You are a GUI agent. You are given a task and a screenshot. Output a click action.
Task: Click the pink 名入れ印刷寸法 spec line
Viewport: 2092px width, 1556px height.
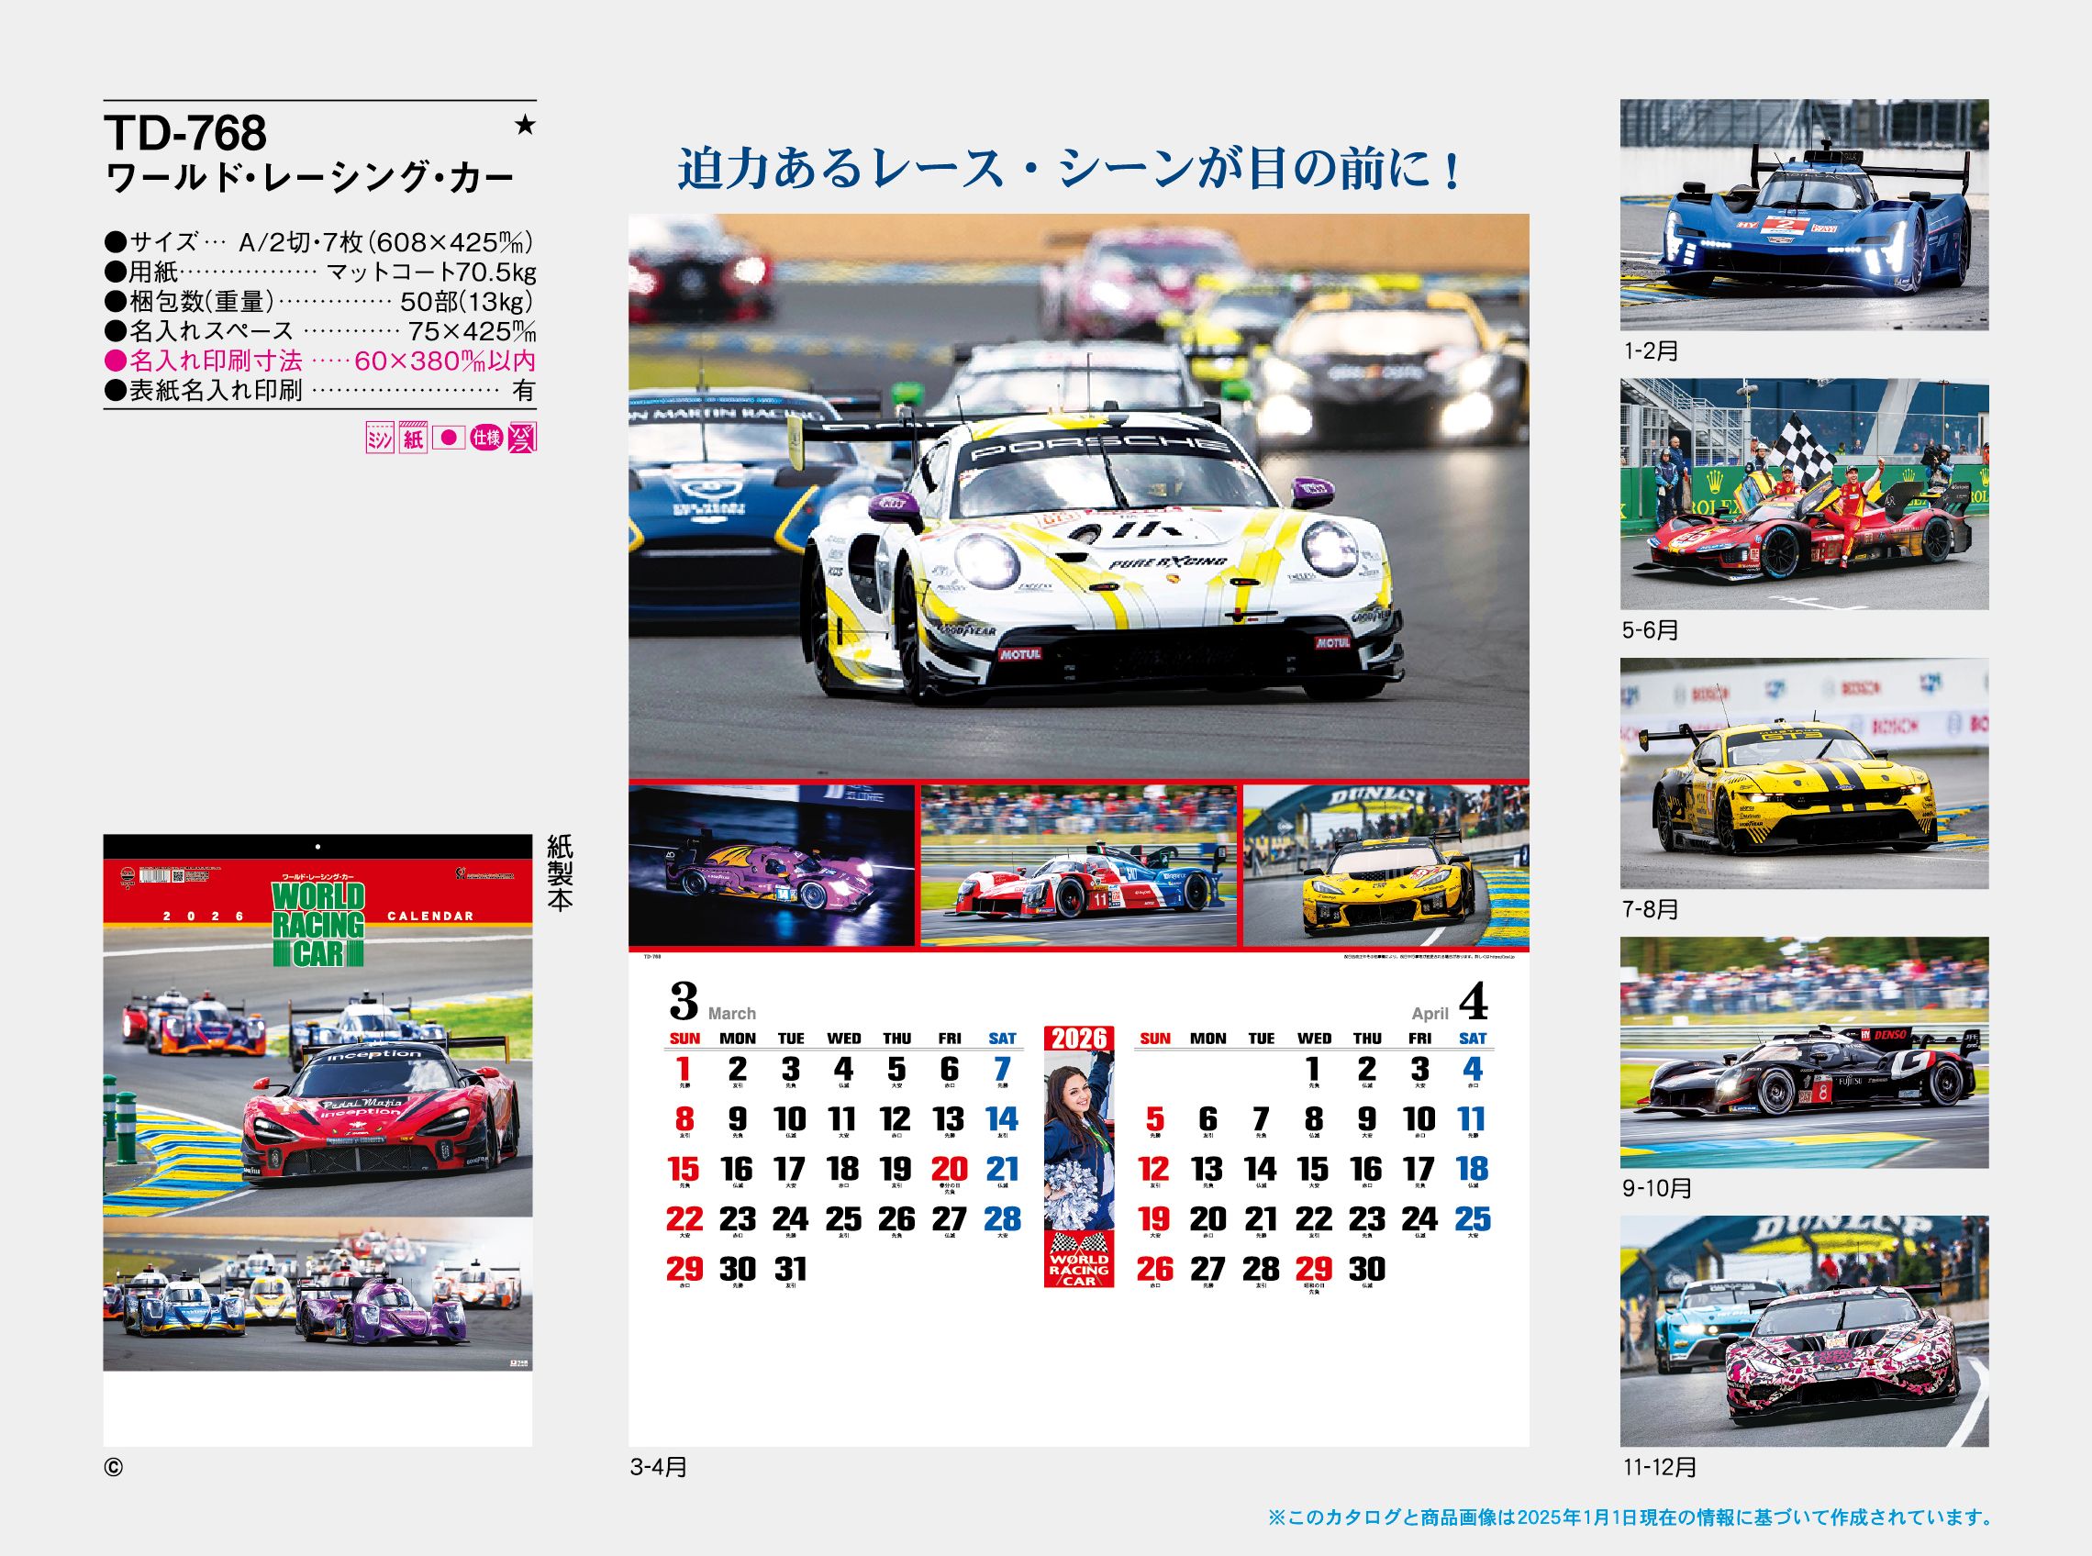click(x=320, y=361)
